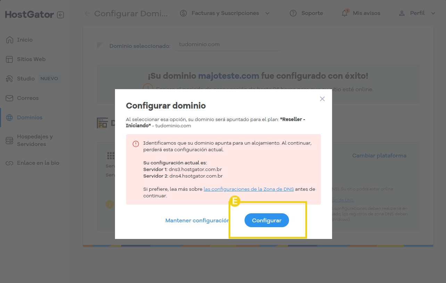
Task: Click Servidor 1 dns3.hostgator.com.br text
Action: (x=183, y=170)
